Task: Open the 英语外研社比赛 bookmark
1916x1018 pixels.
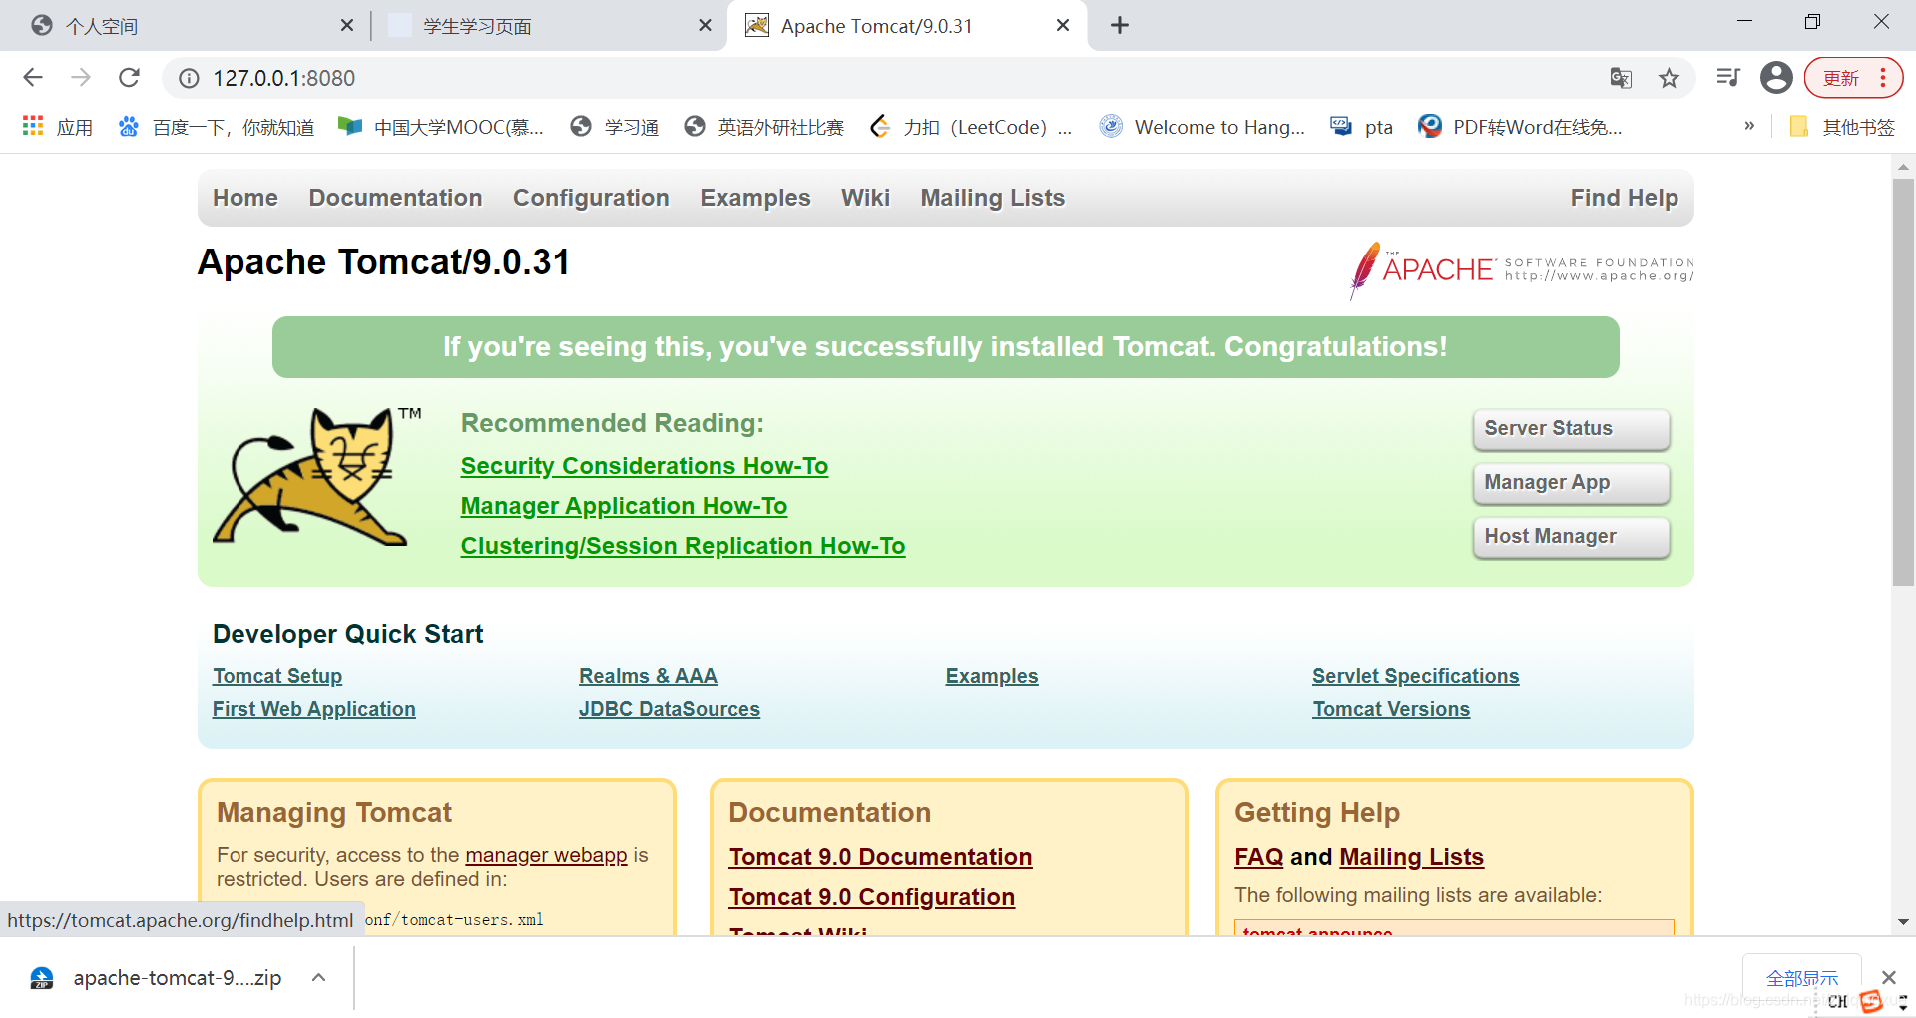Action: point(763,127)
